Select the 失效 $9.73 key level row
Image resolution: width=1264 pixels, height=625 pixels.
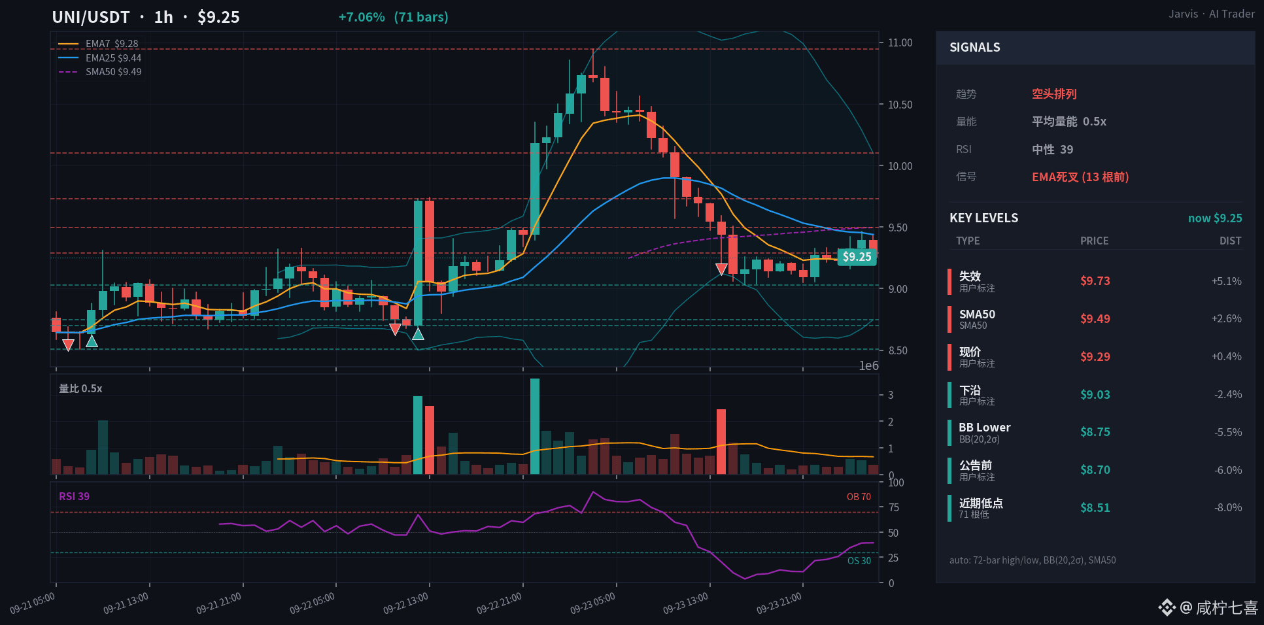click(x=1095, y=281)
